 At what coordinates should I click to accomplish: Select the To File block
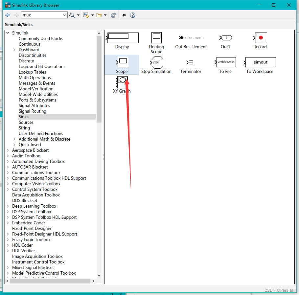pos(225,65)
